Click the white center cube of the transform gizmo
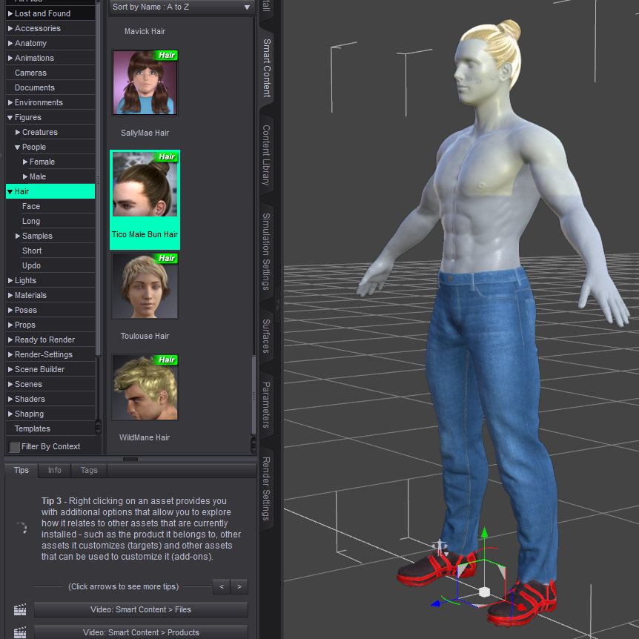639x639 pixels. [x=484, y=592]
